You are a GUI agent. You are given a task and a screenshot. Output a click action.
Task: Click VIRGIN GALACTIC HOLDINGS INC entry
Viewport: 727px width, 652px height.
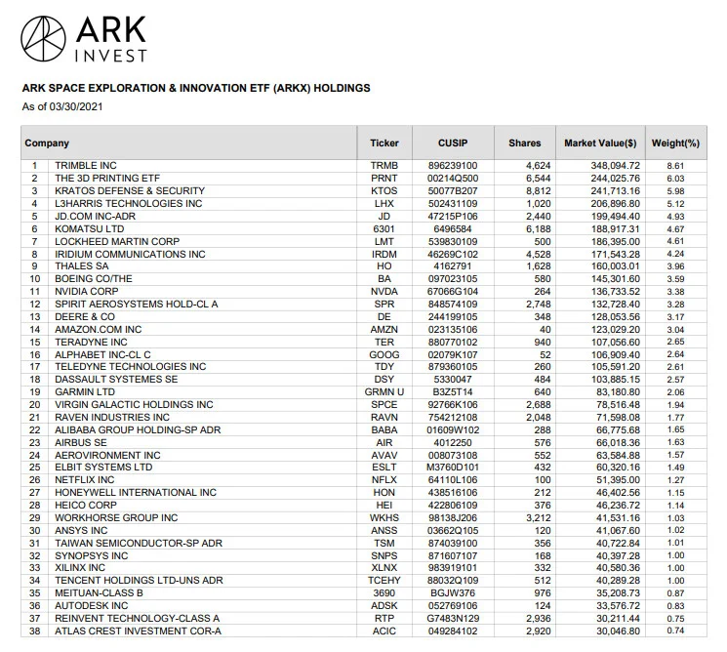coord(134,404)
